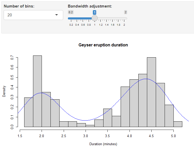Viewport: 194px width, 147px height.
Task: Click the gray minimum badge 0.2 above slider
Action: (71, 12)
